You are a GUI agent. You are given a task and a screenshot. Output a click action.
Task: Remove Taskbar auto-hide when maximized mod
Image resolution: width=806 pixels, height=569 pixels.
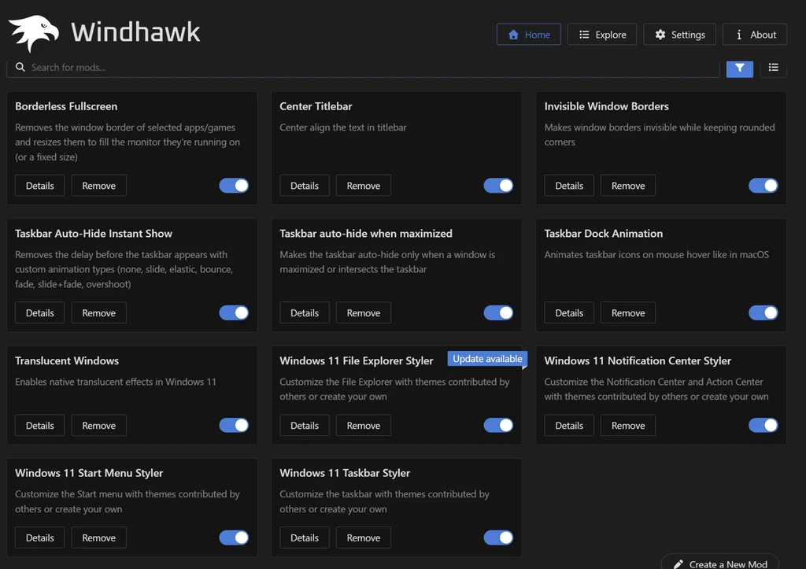click(364, 312)
